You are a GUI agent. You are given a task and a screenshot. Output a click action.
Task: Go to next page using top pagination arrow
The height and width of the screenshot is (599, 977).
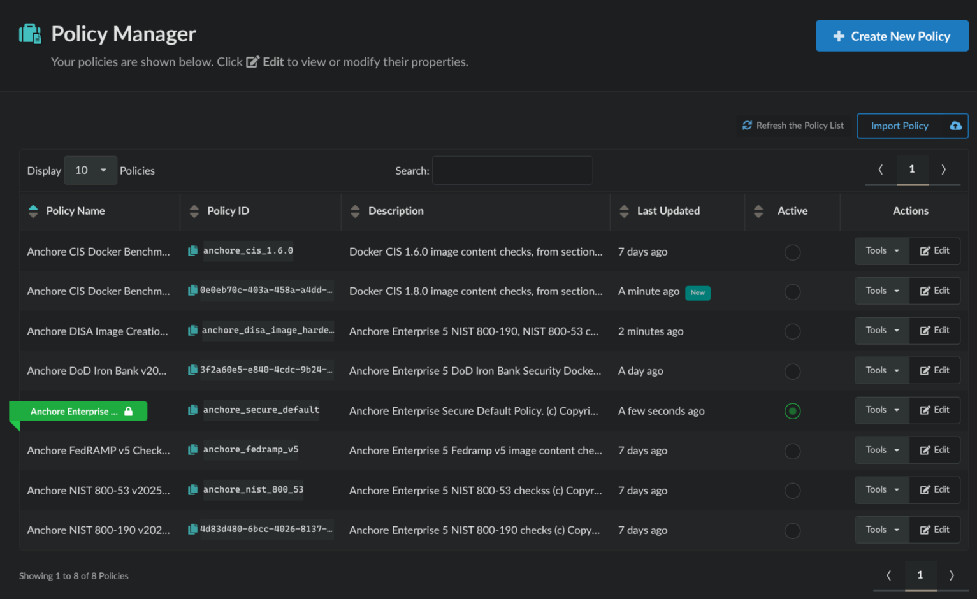943,170
